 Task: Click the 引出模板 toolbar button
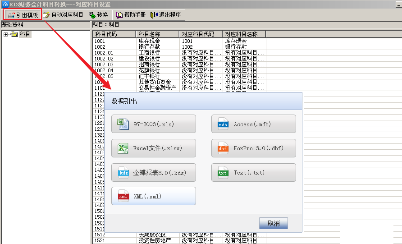pyautogui.click(x=23, y=15)
